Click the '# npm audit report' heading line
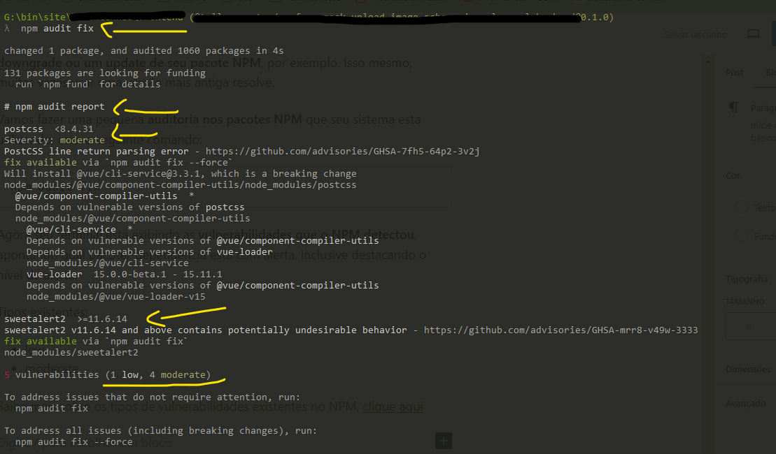 tap(54, 107)
